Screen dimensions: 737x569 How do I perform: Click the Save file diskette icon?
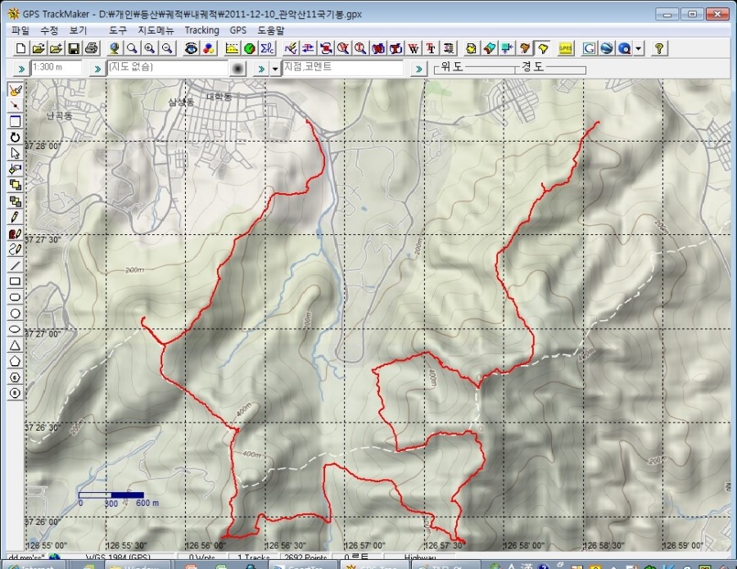[74, 48]
